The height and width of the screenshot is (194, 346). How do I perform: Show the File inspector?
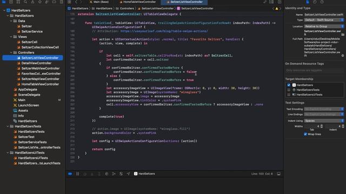(x=308, y=2)
